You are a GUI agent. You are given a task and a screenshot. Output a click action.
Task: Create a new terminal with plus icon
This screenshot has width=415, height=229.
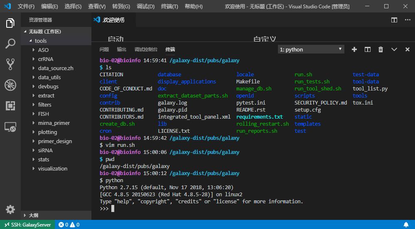click(354, 49)
